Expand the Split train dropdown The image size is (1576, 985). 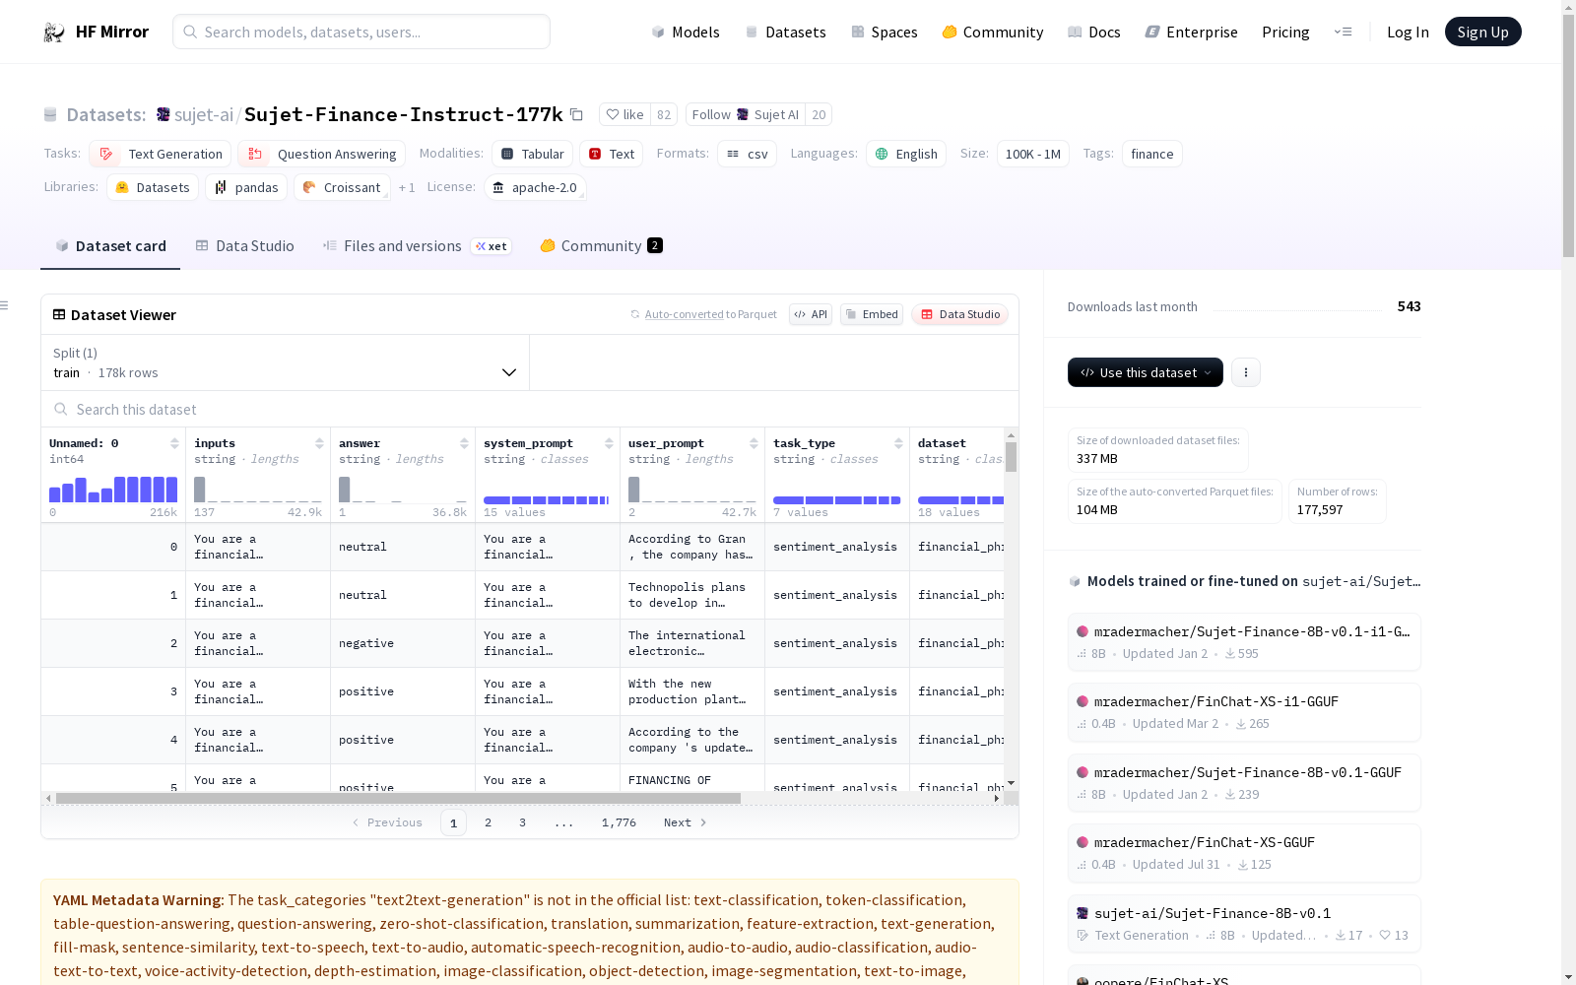285,362
